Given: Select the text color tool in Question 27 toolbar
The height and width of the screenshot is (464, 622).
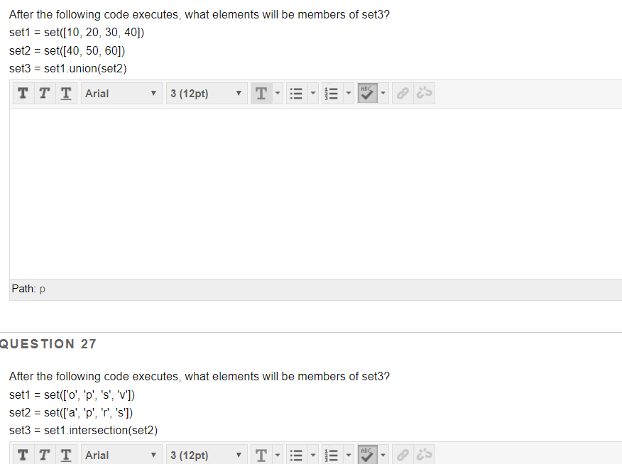Looking at the screenshot, I should pos(261,455).
